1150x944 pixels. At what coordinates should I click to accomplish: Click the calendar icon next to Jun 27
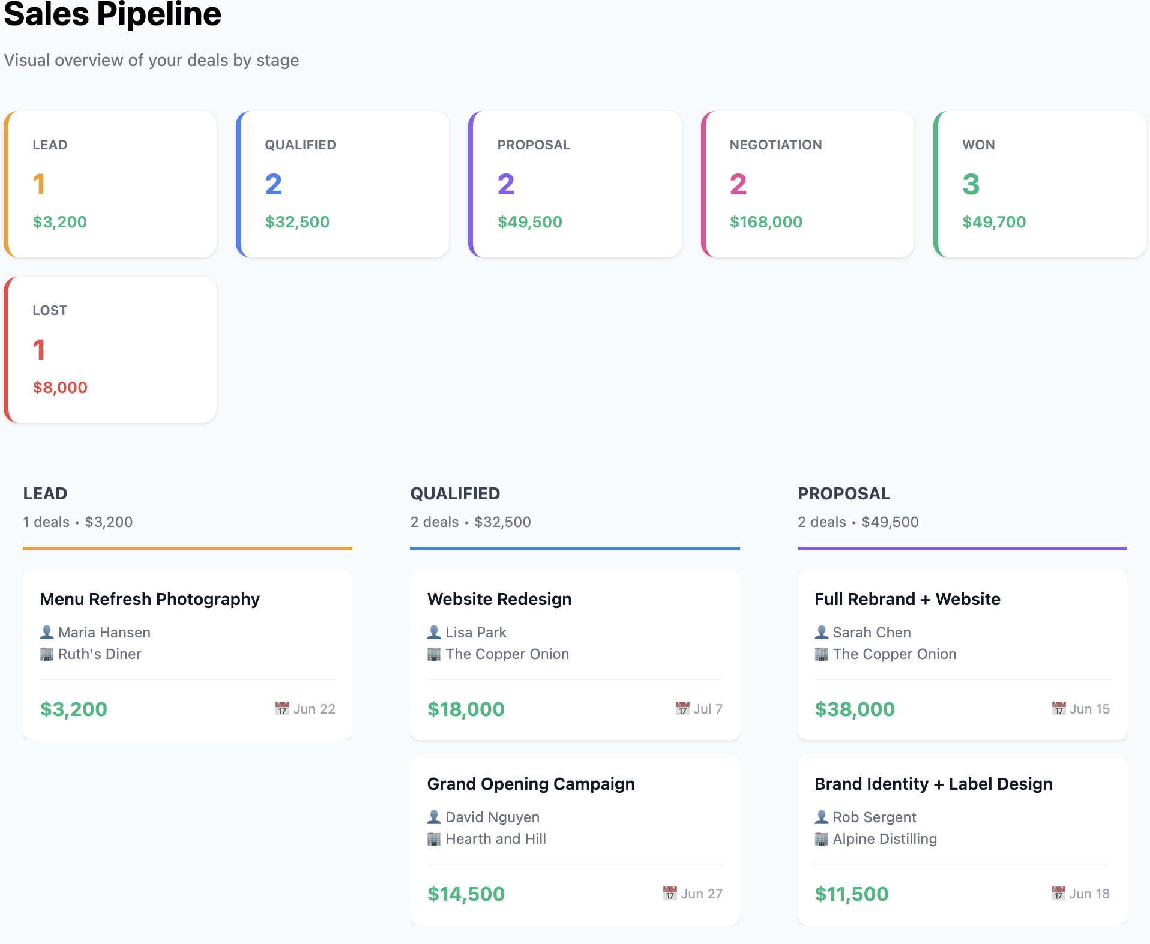pyautogui.click(x=670, y=894)
